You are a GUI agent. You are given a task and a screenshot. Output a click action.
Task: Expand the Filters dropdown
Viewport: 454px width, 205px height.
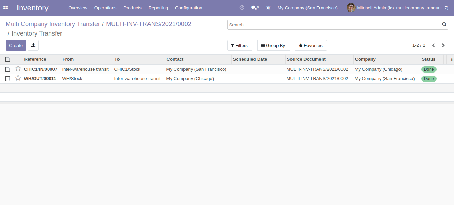[239, 45]
